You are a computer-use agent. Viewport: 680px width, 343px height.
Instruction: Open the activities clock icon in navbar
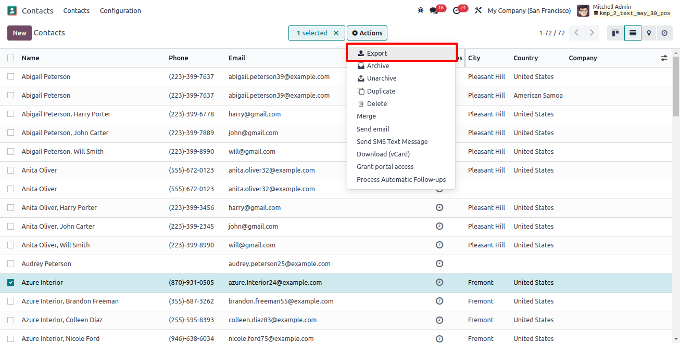(x=457, y=10)
